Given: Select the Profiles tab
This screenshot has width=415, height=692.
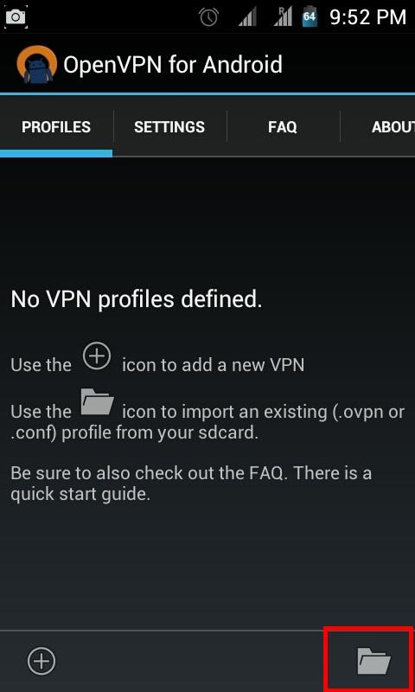Looking at the screenshot, I should [x=56, y=127].
